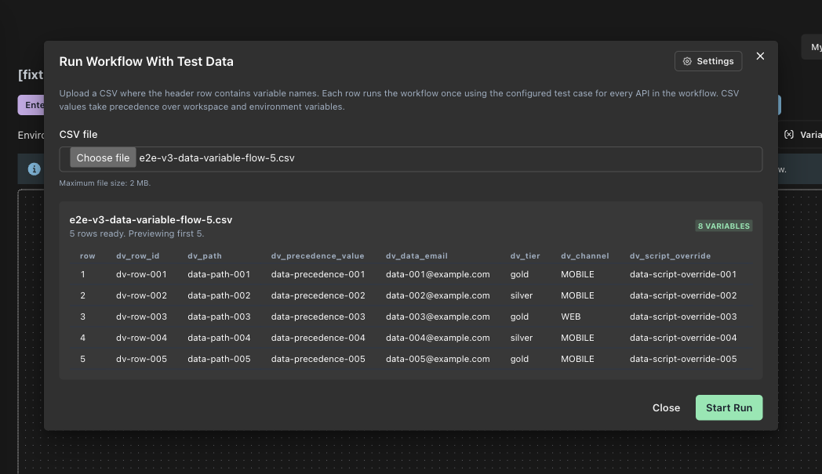The height and width of the screenshot is (474, 822).
Task: Click data-precedence-003 value
Action: coord(318,317)
